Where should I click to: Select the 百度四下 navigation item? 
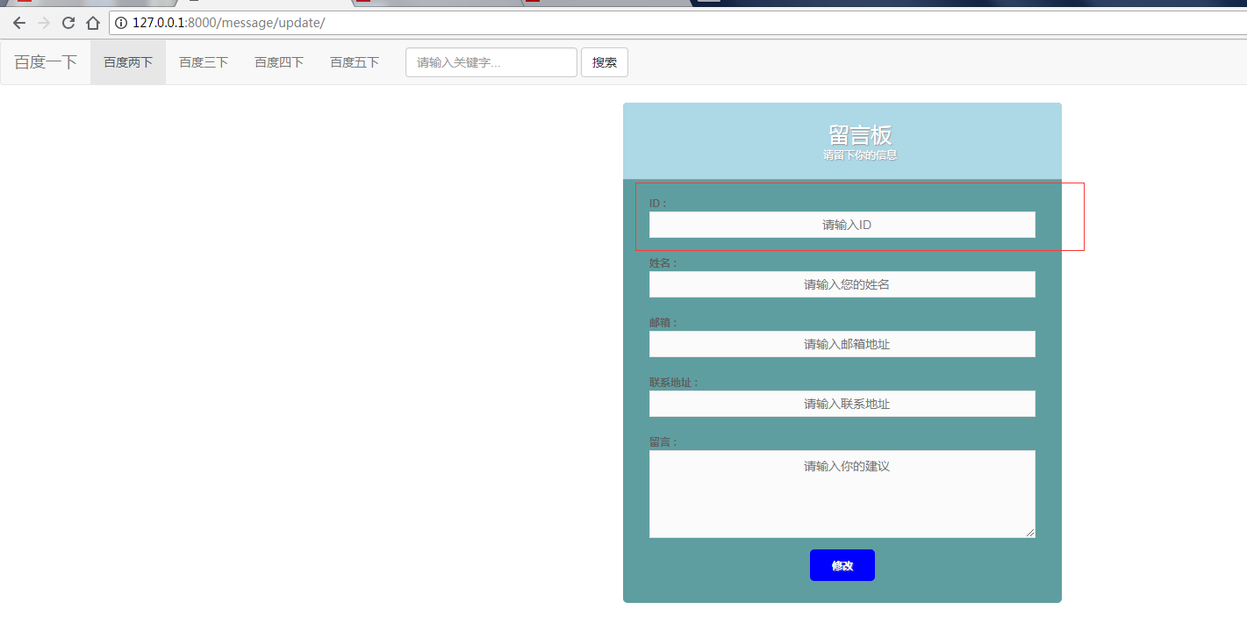(x=278, y=61)
